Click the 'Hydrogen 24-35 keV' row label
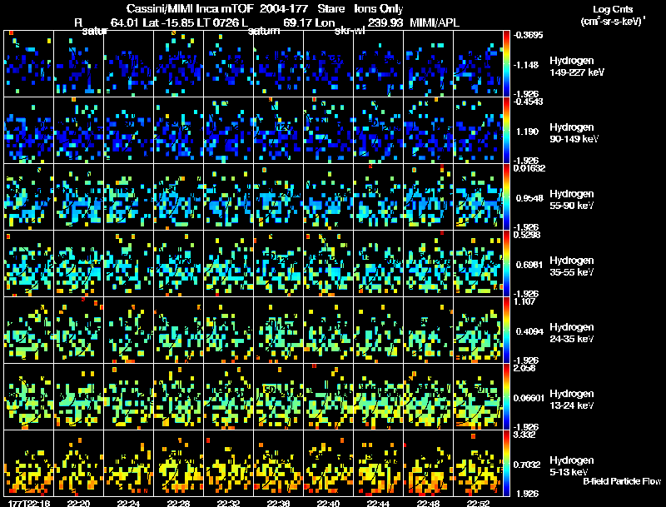The image size is (666, 507). 572,333
